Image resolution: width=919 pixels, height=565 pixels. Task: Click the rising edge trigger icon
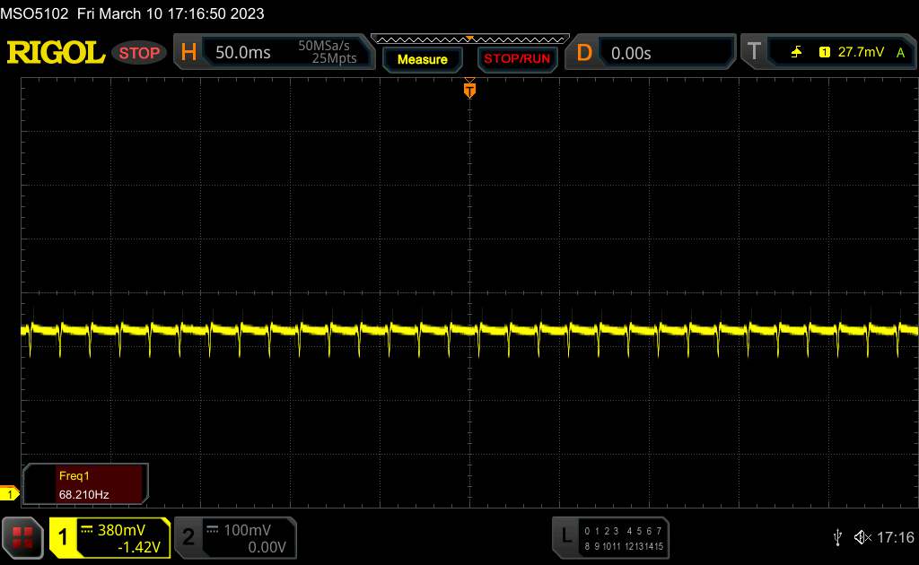(x=796, y=53)
